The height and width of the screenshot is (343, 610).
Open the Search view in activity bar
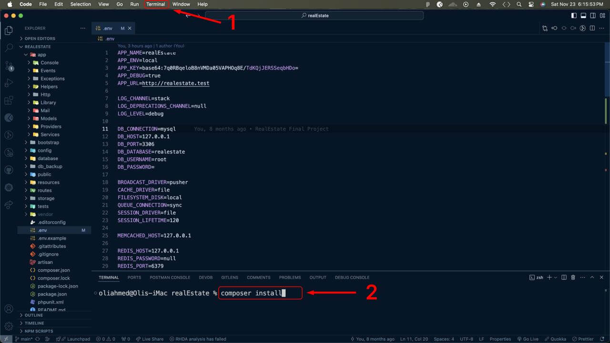tap(9, 48)
